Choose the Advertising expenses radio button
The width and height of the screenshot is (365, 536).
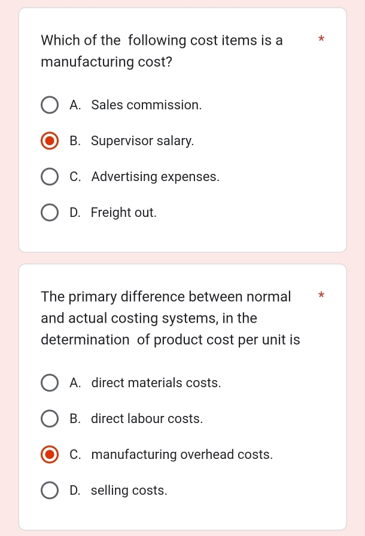click(x=50, y=177)
